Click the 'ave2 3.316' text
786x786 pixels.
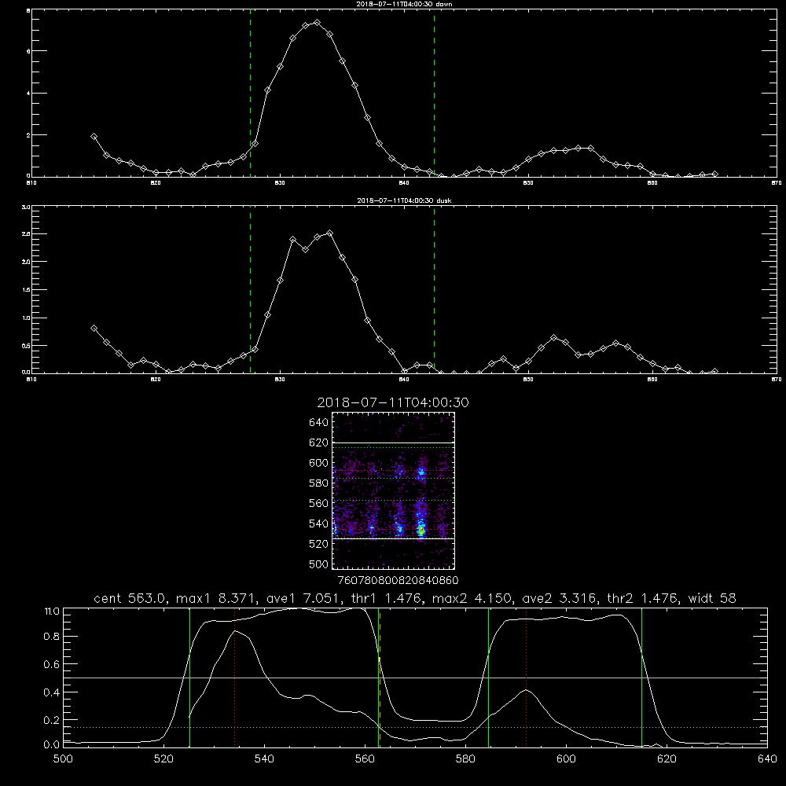[x=559, y=598]
